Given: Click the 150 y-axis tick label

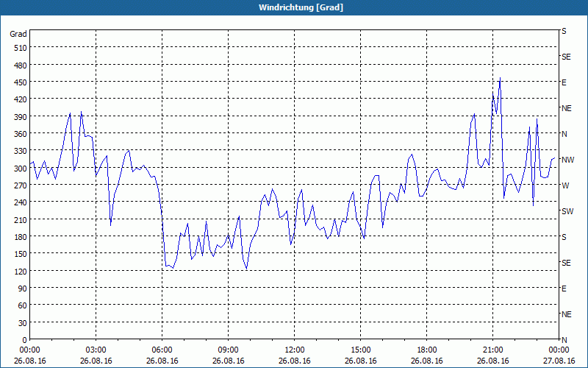Looking at the screenshot, I should point(21,254).
